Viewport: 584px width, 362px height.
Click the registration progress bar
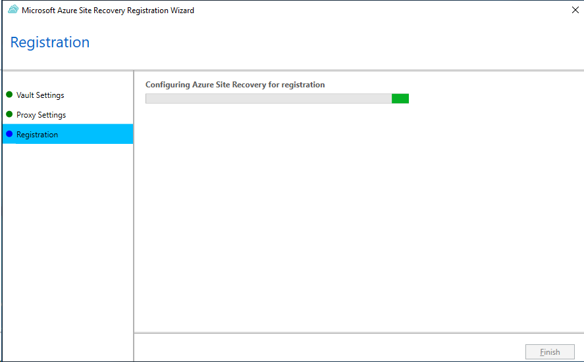click(277, 99)
